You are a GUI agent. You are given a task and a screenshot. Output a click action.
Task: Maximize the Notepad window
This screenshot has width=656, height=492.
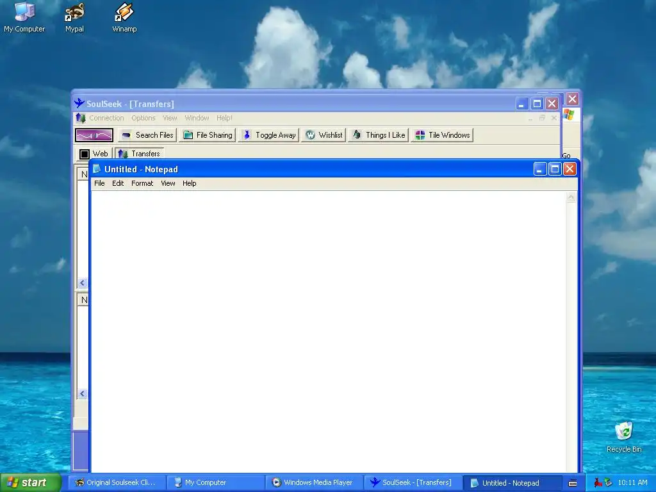(x=555, y=169)
